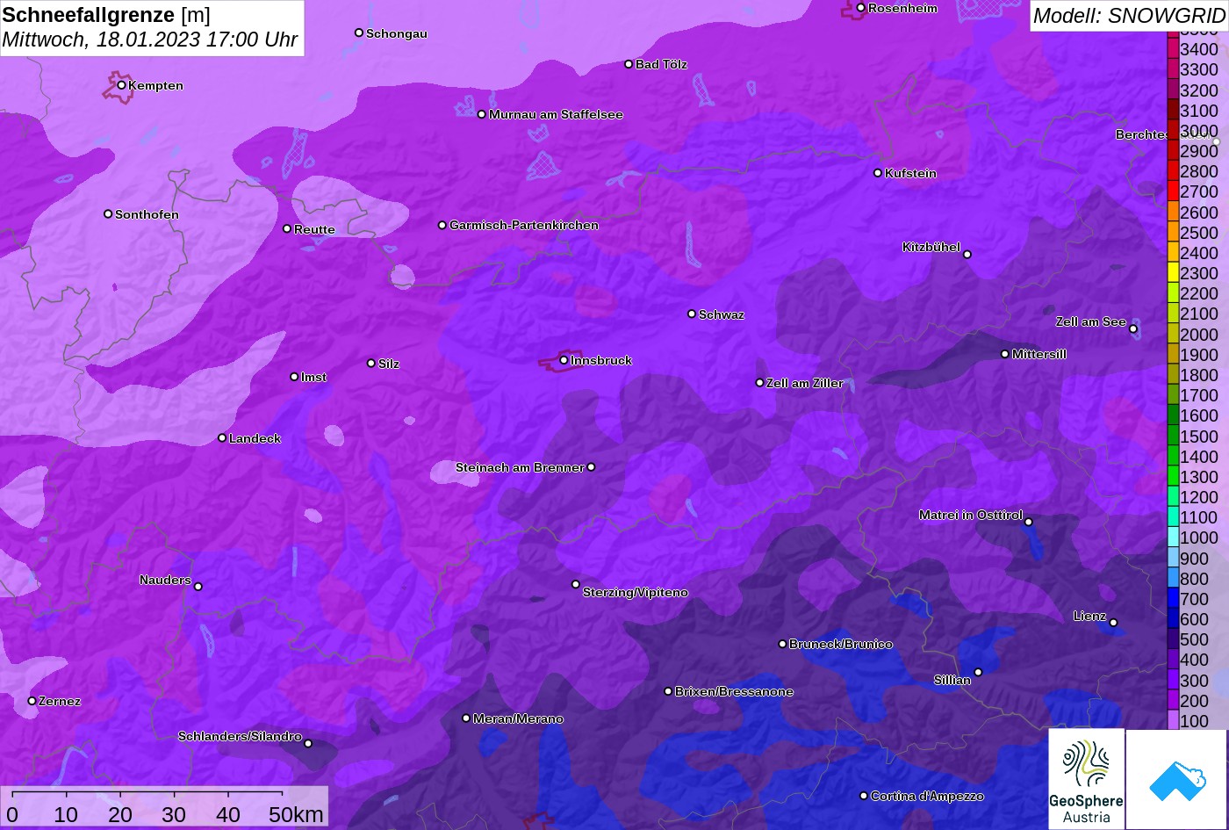Select the Sterzing/Vipiteno marker dot
The height and width of the screenshot is (830, 1229).
[x=576, y=584]
